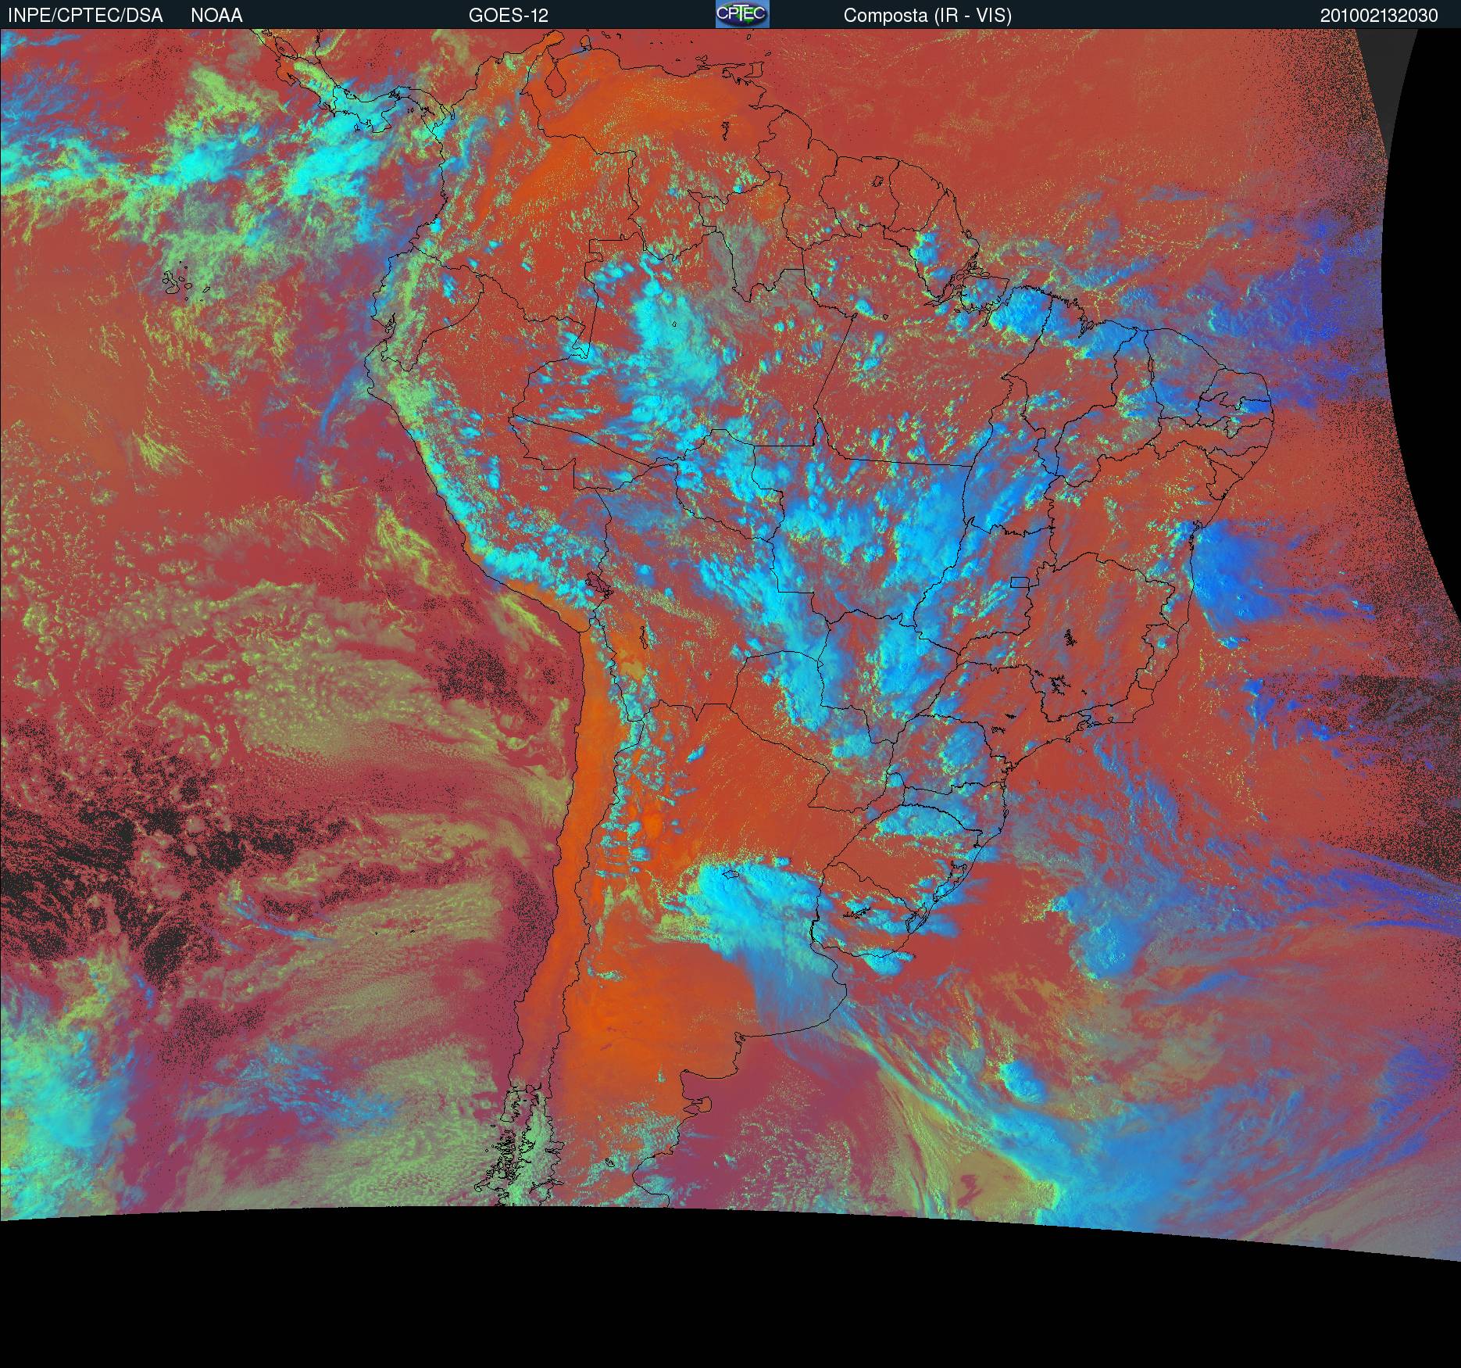
Task: Click the Valdés Peninsula on Argentina's coast
Action: (x=701, y=1104)
